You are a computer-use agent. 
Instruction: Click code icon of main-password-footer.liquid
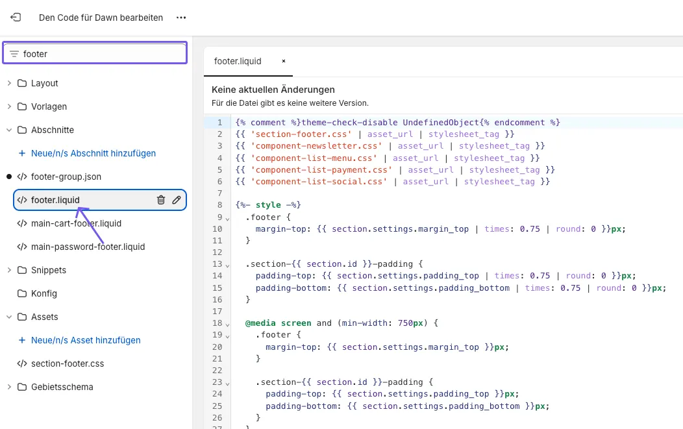(22, 247)
